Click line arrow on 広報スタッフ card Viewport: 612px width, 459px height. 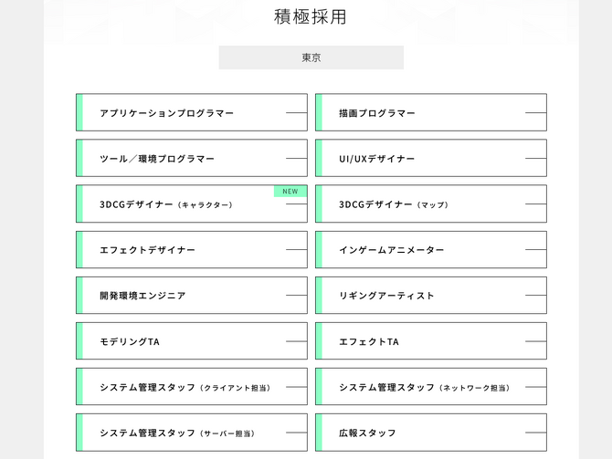click(x=536, y=433)
